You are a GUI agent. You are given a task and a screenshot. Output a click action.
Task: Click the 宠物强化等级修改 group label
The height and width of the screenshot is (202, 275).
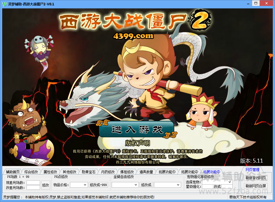200,177
